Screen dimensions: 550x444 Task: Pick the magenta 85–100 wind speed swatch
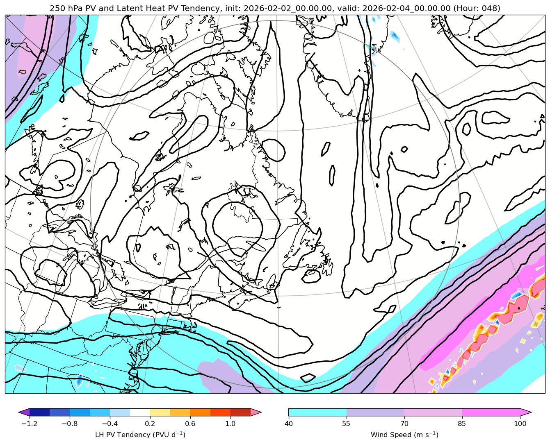tap(491, 412)
